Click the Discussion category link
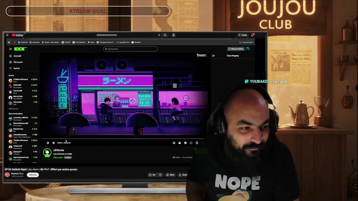358x201 pixels. pos(58,157)
